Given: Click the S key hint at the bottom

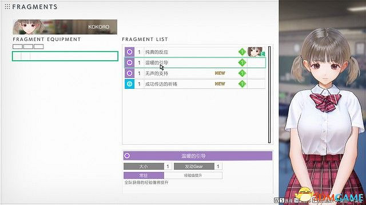Looking at the screenshot, I should (x=282, y=200).
